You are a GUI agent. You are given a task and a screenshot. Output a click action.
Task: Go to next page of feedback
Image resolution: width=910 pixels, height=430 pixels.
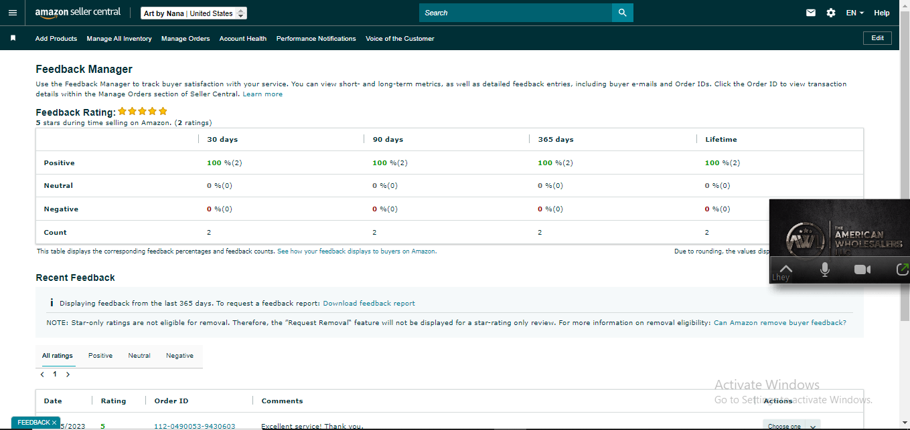[x=68, y=374]
